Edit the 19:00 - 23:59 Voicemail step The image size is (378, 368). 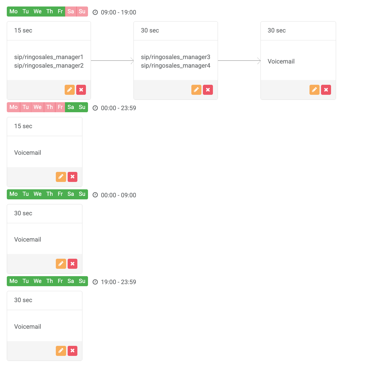(61, 351)
